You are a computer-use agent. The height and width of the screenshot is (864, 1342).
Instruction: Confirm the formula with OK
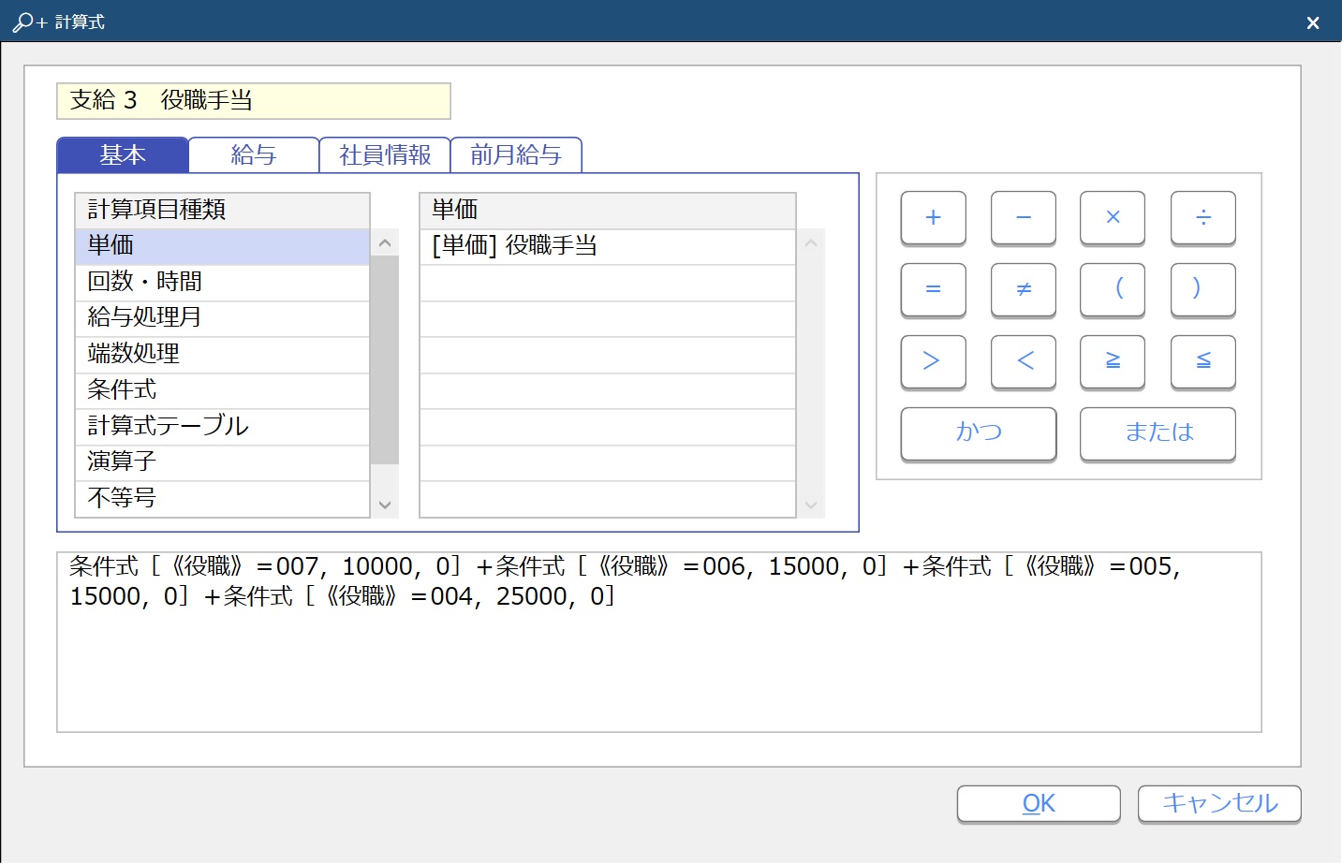[1038, 803]
